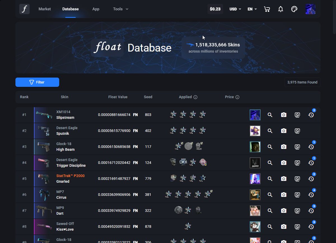This screenshot has width=336, height=243.
Task: Inspect the Desert Eagle Sputnik magnifier icon
Action: [x=270, y=131]
